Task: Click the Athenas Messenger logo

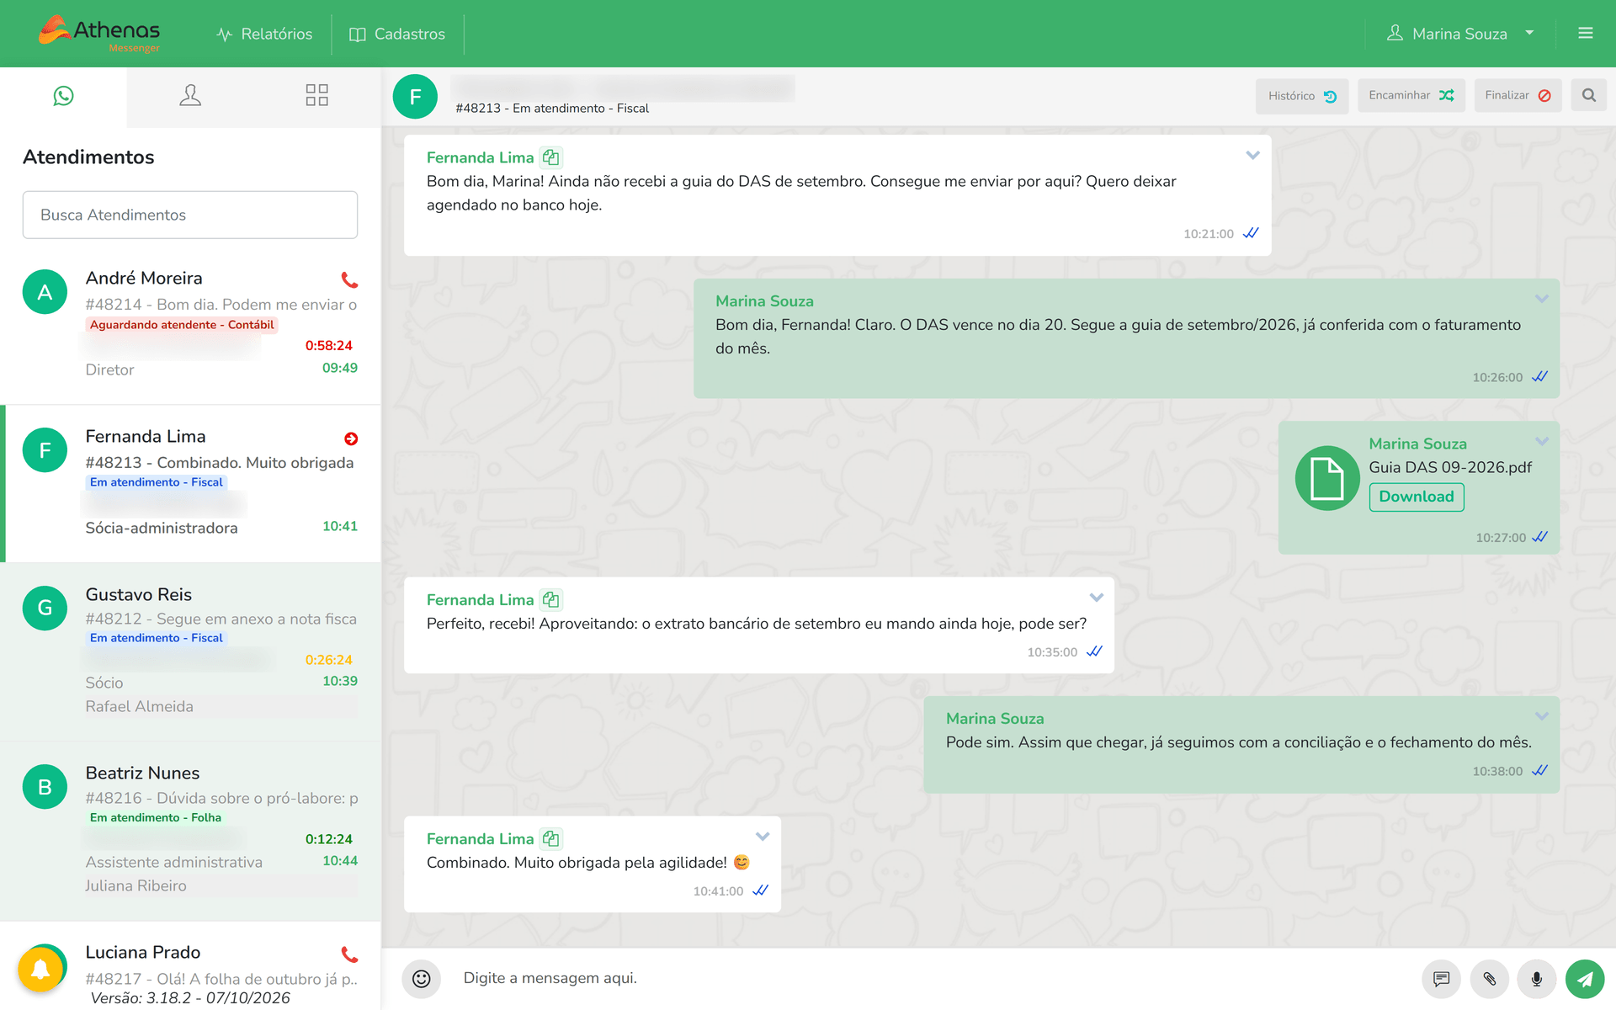Action: click(99, 34)
